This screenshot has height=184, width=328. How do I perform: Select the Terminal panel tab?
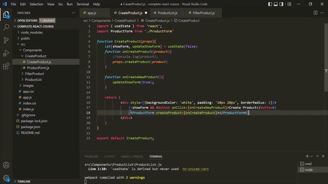[x=156, y=156]
